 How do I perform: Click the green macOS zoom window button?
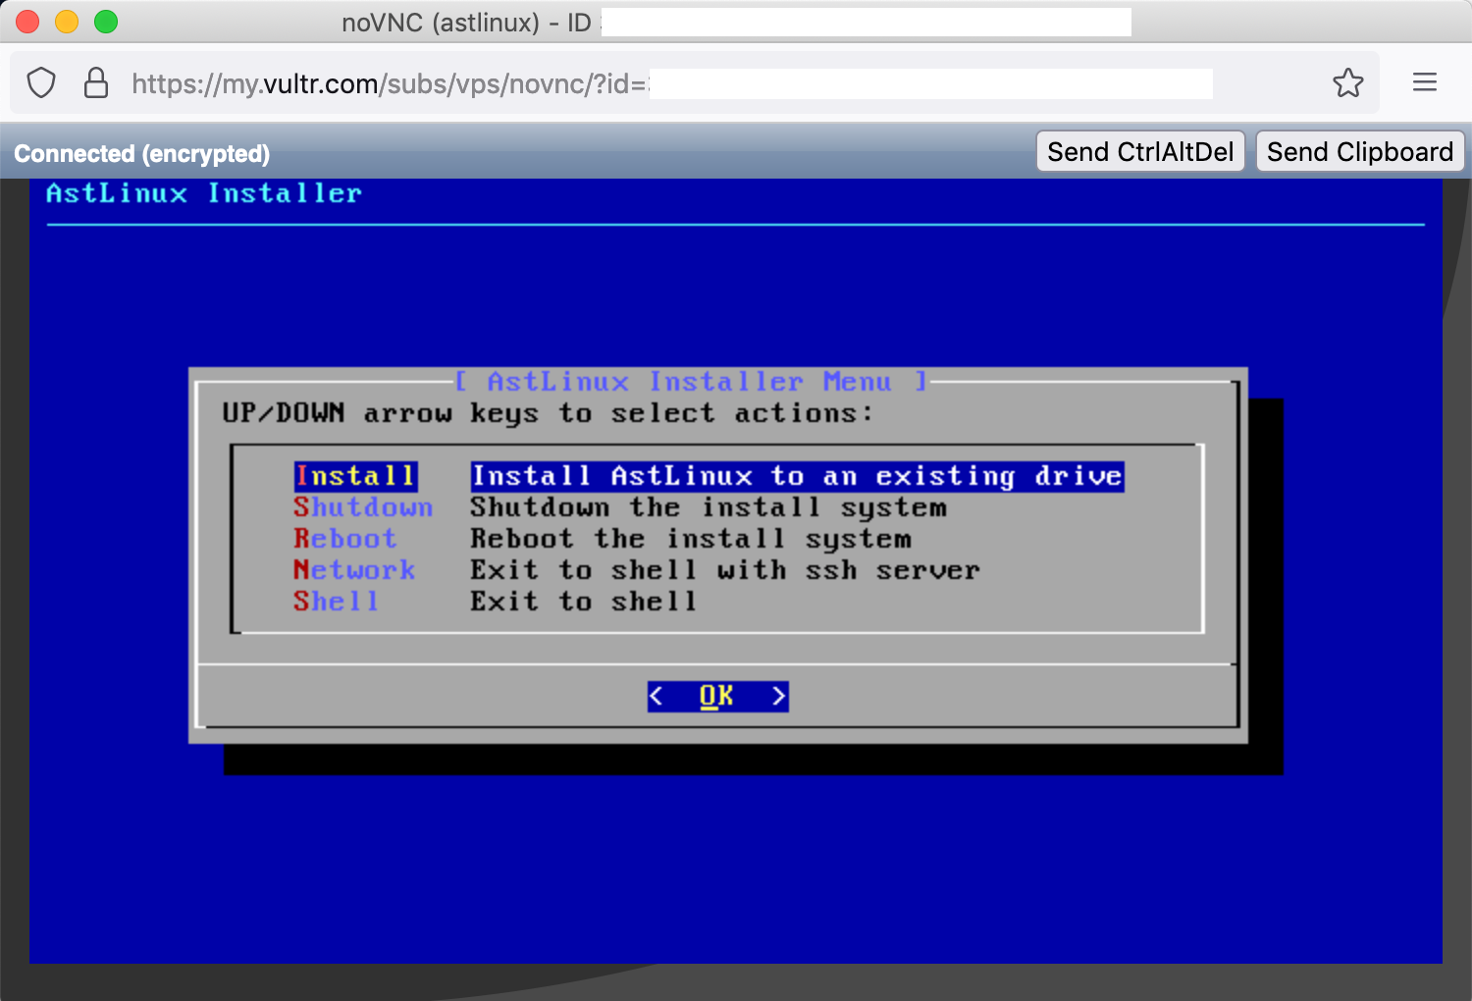coord(106,22)
